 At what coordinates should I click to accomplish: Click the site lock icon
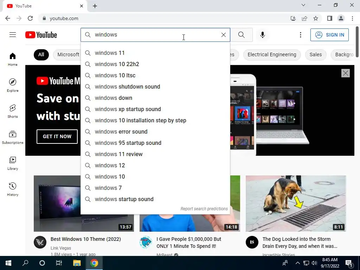pyautogui.click(x=44, y=18)
